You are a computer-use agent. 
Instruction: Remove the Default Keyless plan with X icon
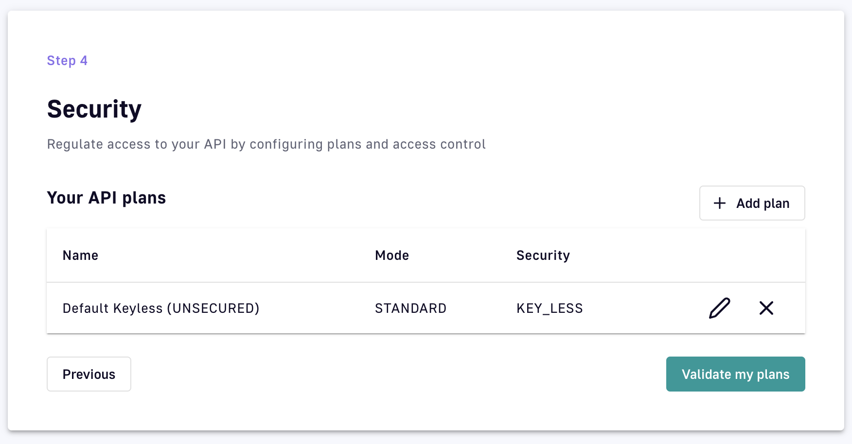coord(766,308)
